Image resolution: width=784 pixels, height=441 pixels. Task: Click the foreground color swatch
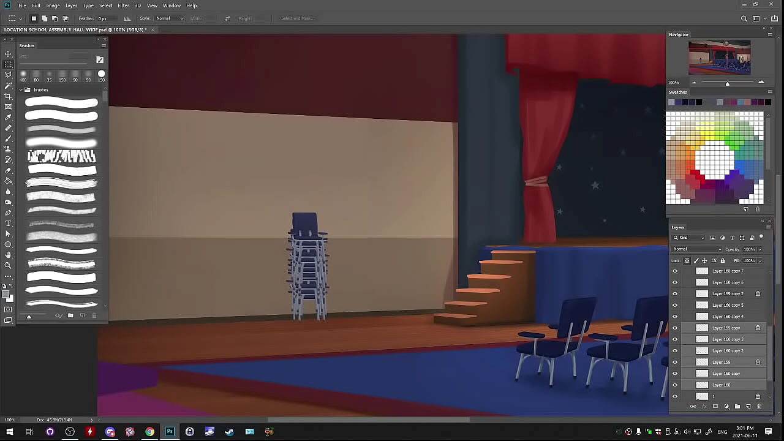6,295
